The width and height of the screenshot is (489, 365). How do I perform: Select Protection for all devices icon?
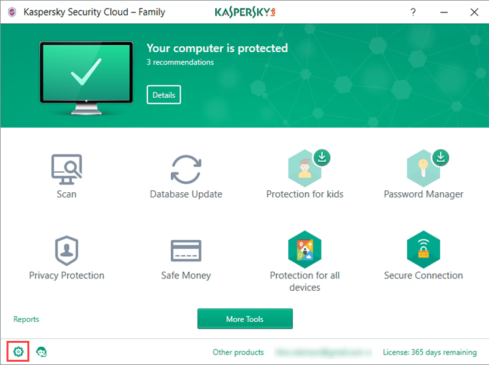point(304,249)
